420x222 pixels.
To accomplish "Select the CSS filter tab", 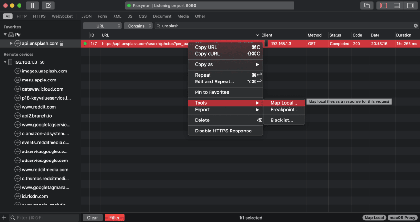I will [x=143, y=16].
